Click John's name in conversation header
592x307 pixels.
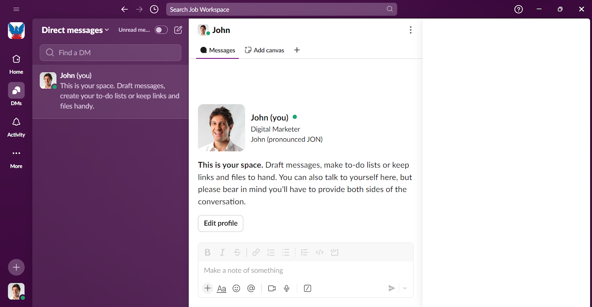point(221,30)
